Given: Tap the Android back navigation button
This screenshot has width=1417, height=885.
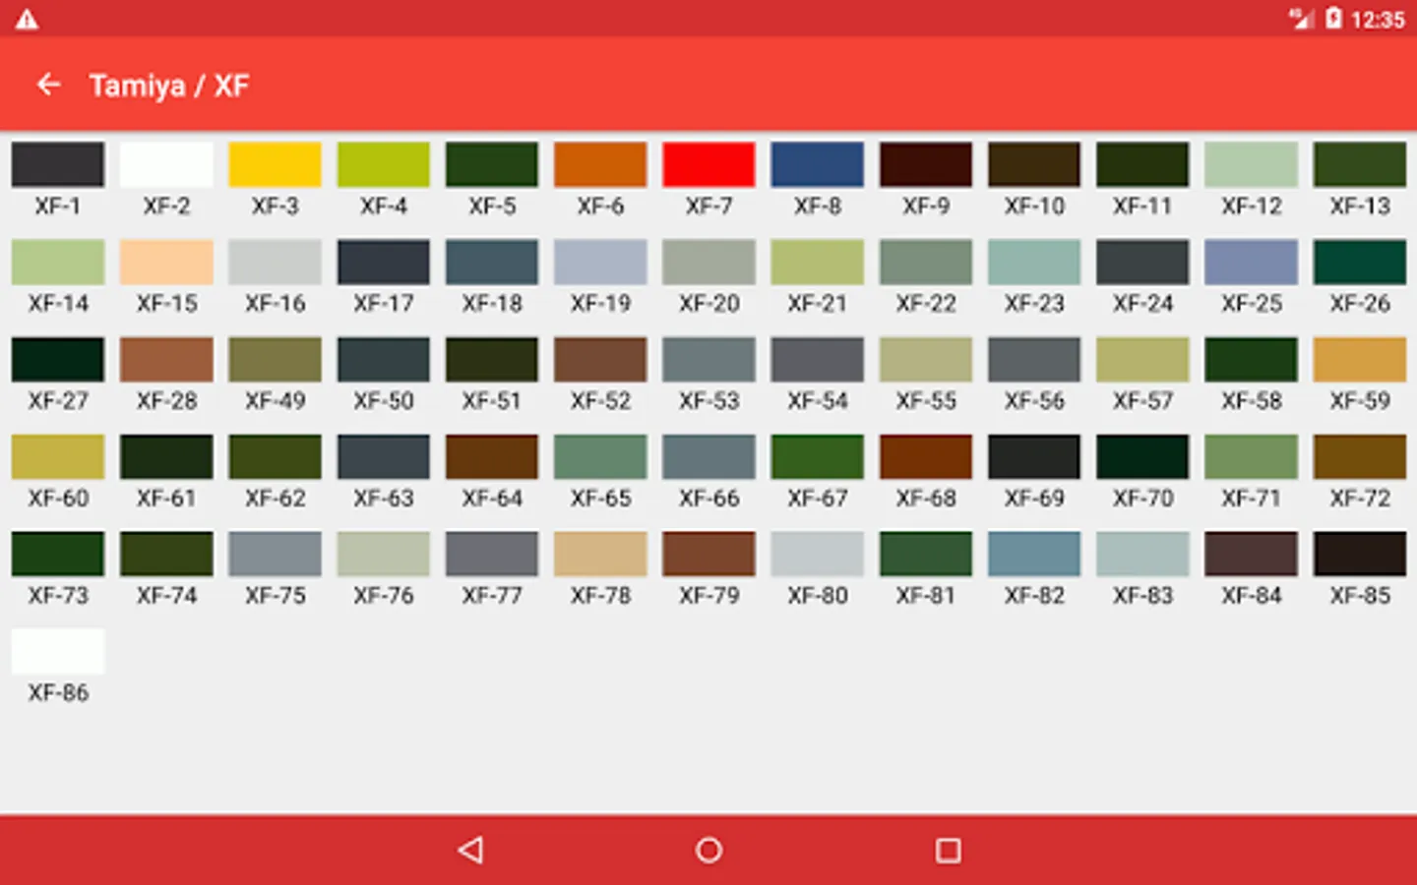Looking at the screenshot, I should (470, 850).
